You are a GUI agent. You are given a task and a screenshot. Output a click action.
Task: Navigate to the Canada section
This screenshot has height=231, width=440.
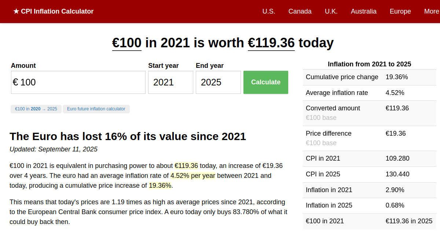pos(300,11)
